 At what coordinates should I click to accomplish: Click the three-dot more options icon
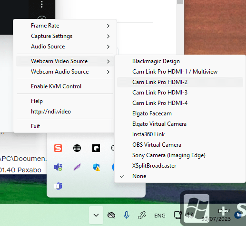pos(42,4)
